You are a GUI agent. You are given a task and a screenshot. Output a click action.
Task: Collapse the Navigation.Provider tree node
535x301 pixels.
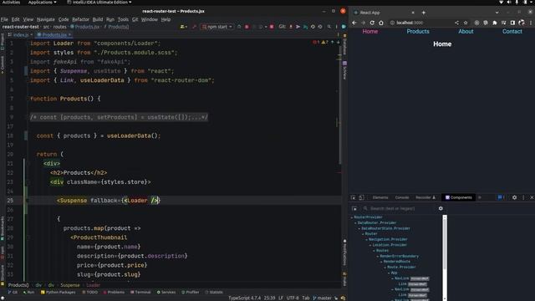click(367, 240)
